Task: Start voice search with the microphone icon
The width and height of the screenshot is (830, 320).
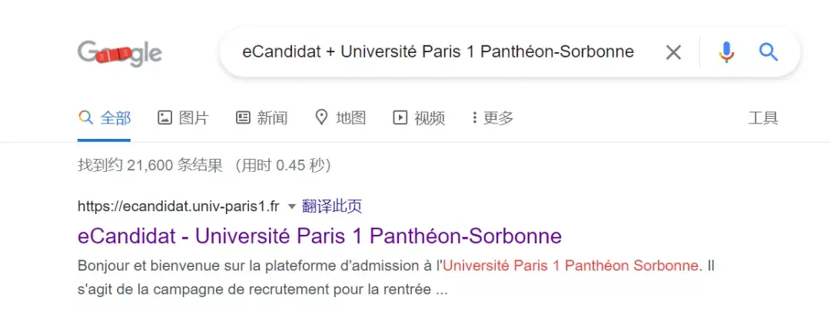Action: [726, 52]
